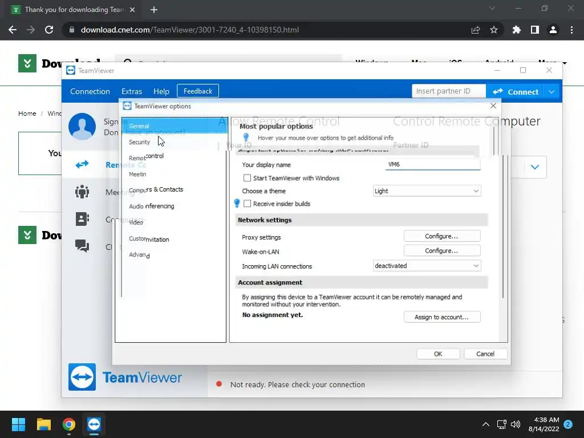584x438 pixels.
Task: Close the Thank you for downloading tab
Action: [x=132, y=10]
